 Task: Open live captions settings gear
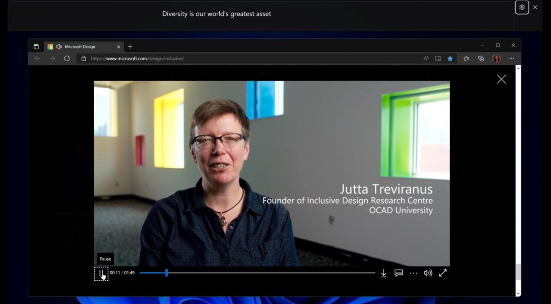pyautogui.click(x=522, y=7)
